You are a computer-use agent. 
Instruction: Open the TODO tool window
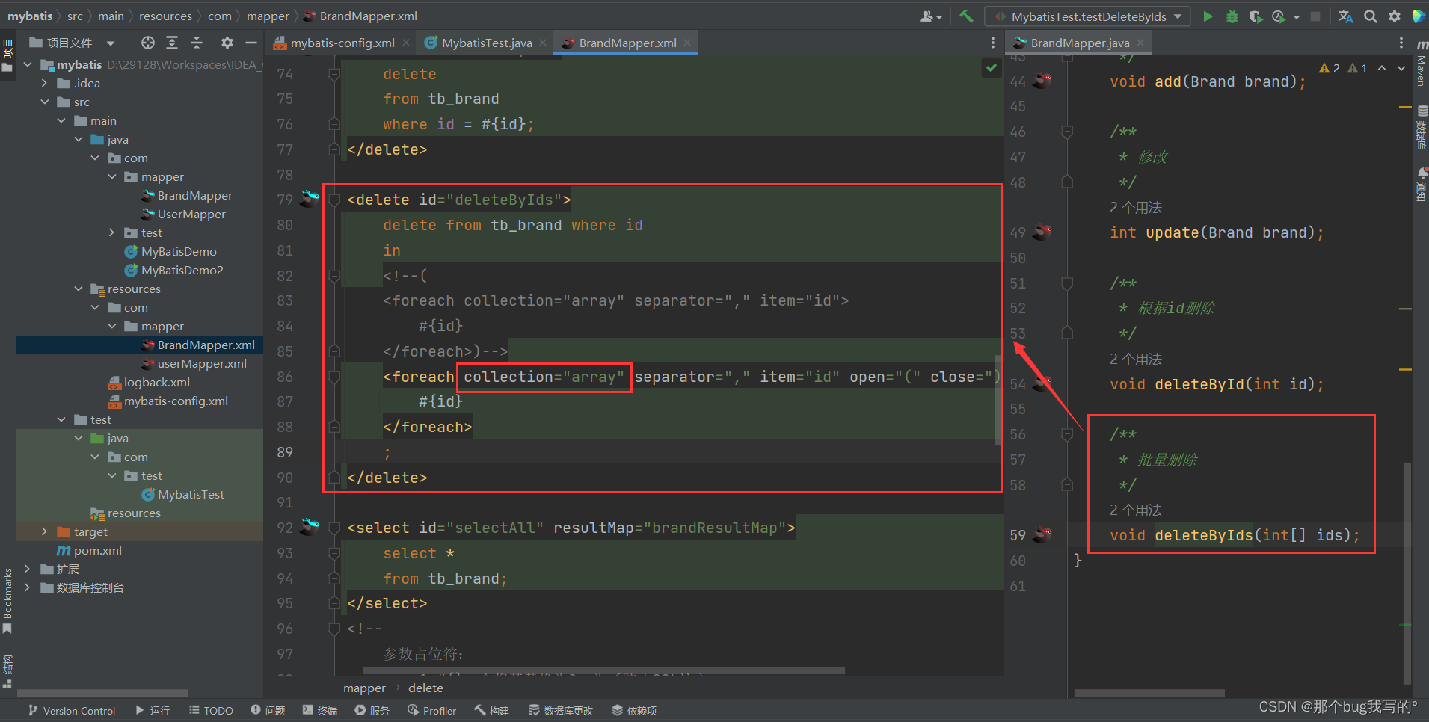point(211,710)
